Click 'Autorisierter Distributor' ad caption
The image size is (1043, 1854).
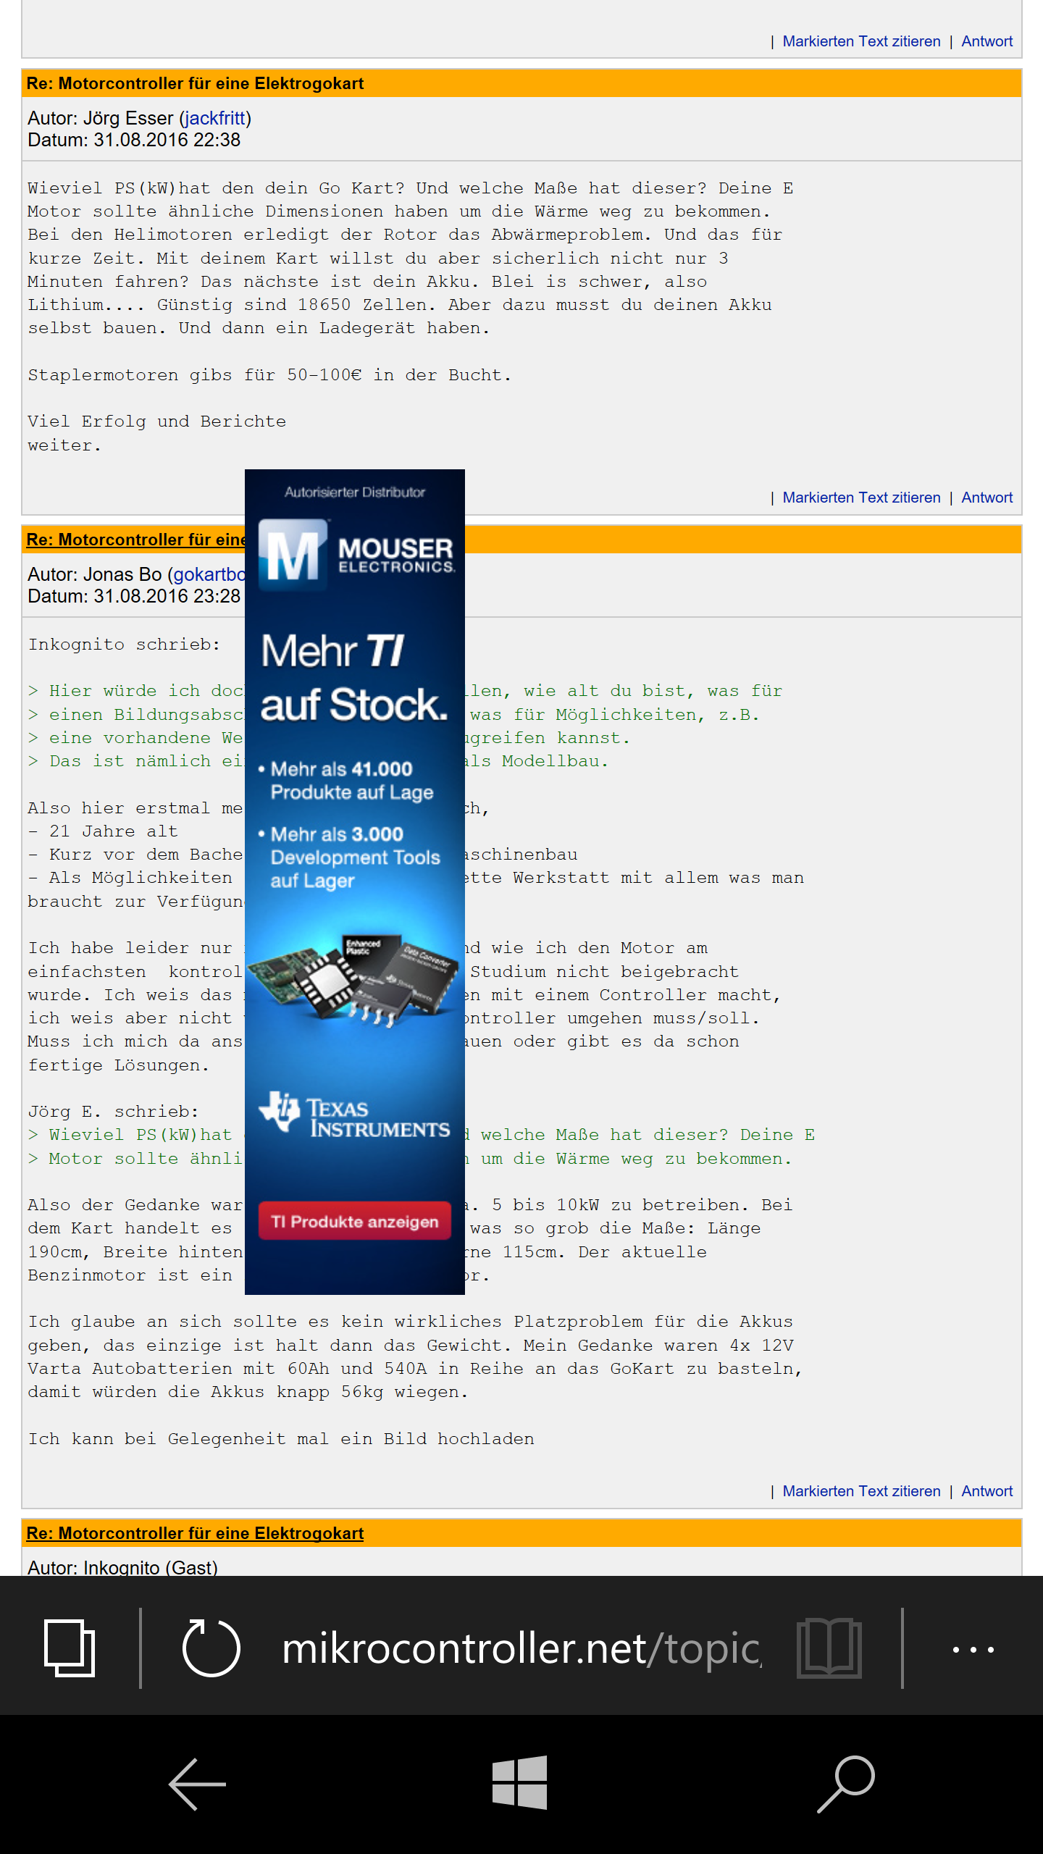[354, 492]
